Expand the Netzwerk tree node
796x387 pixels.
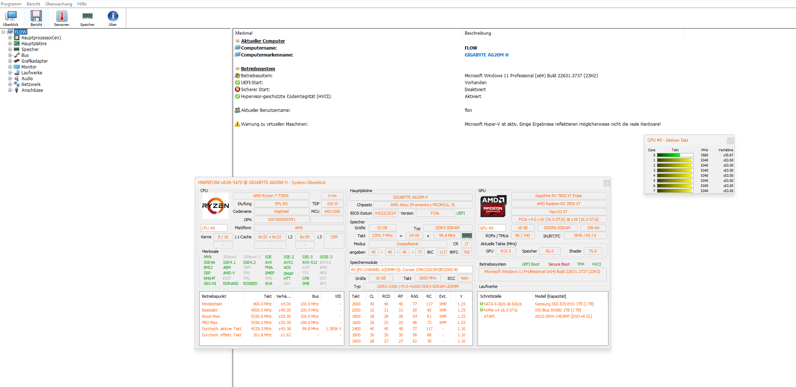click(x=10, y=85)
